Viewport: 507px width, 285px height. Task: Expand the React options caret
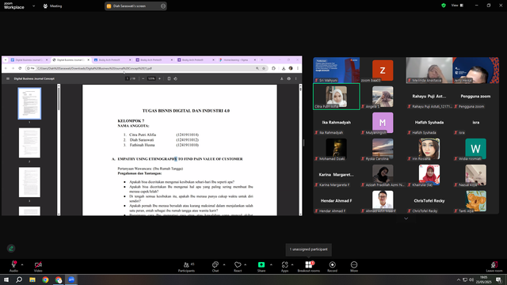(246, 264)
